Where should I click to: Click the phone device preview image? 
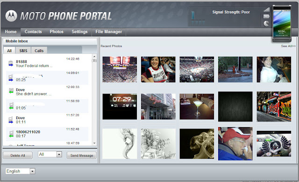click(x=282, y=23)
